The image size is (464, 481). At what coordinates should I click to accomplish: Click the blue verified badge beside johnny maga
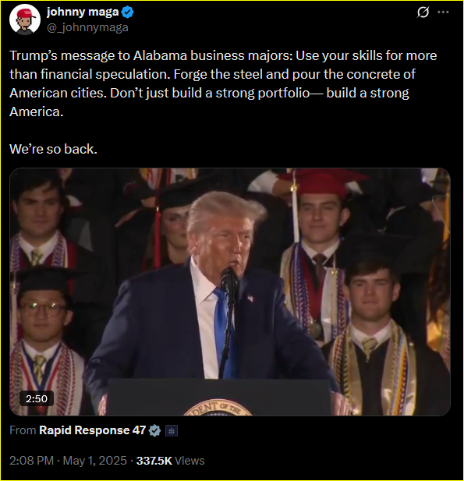(128, 12)
